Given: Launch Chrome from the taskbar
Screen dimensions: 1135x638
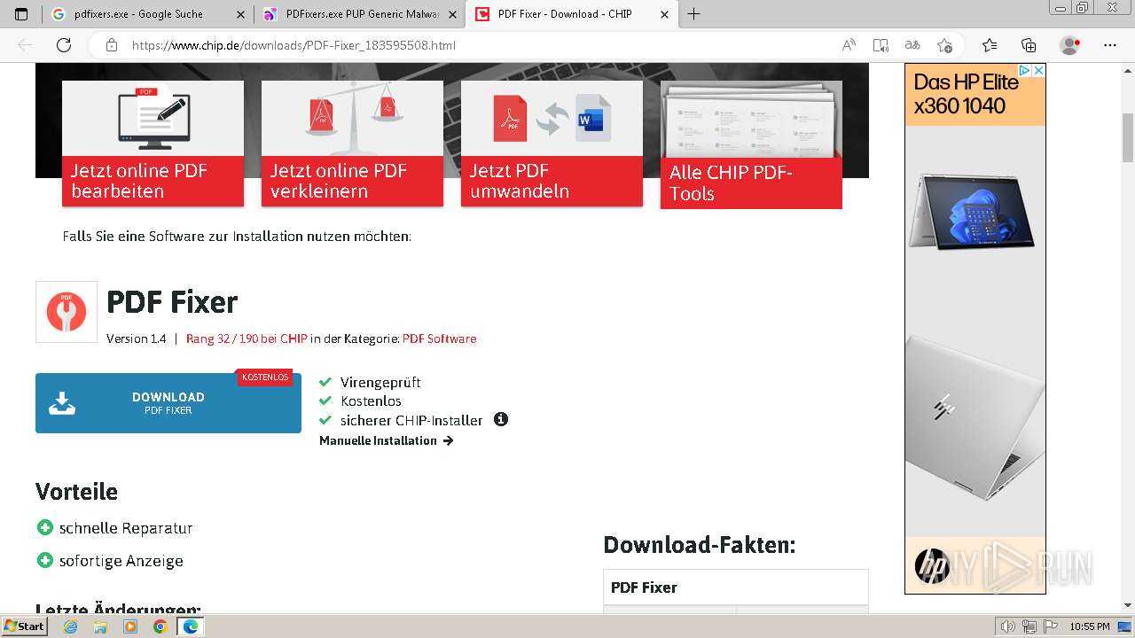Looking at the screenshot, I should 160,626.
